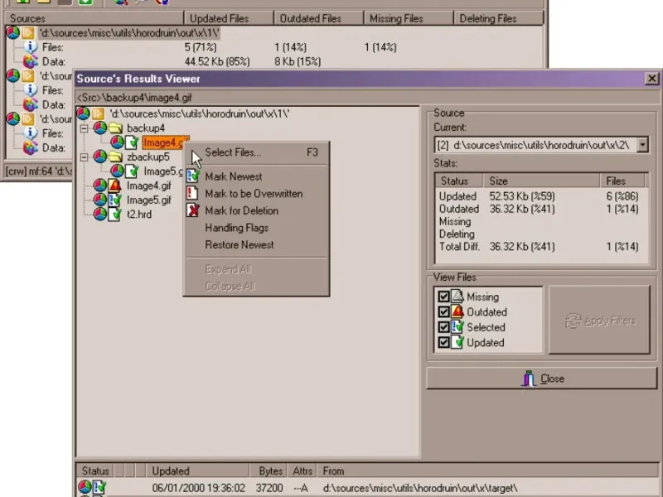Click the Bytes column header in bottom list

tap(268, 470)
